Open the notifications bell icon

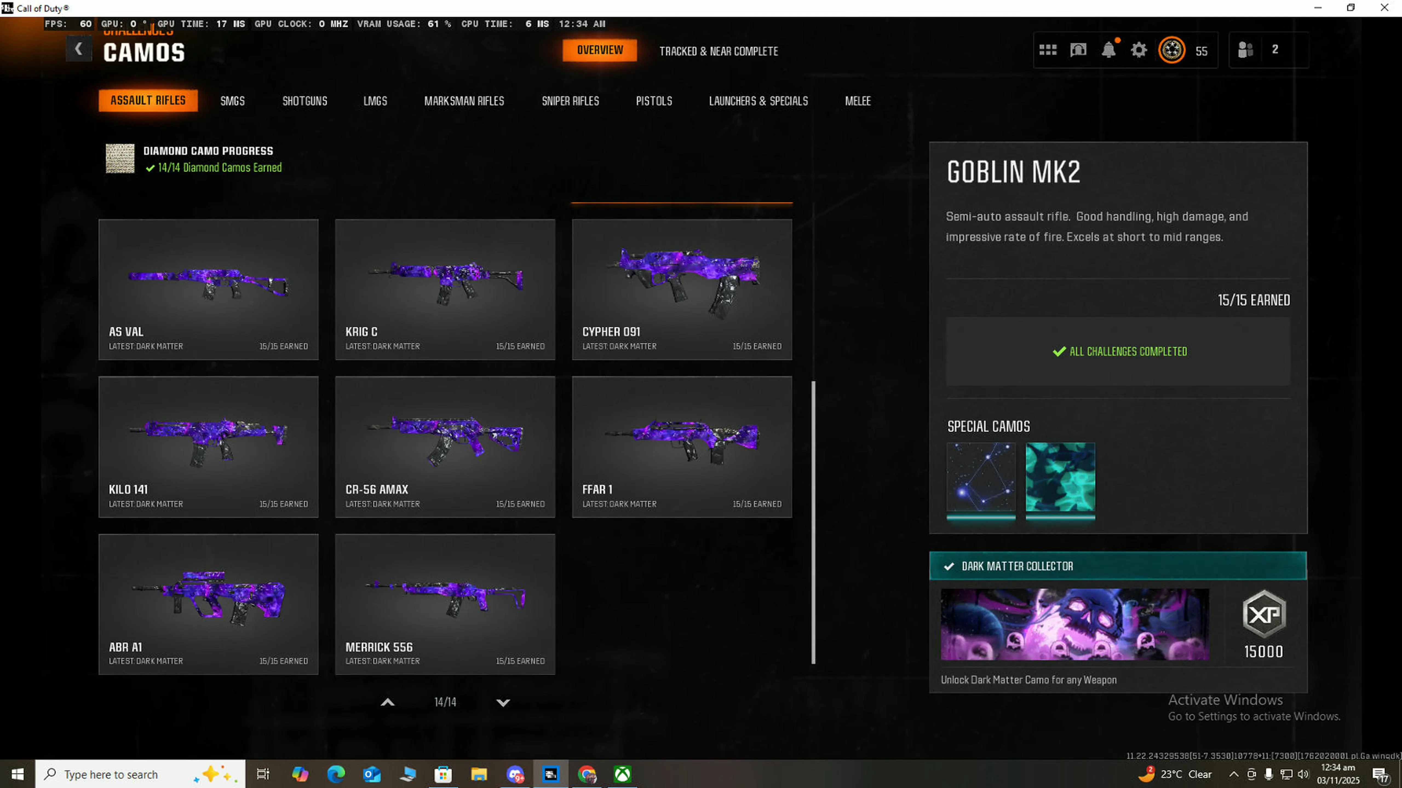pyautogui.click(x=1108, y=50)
